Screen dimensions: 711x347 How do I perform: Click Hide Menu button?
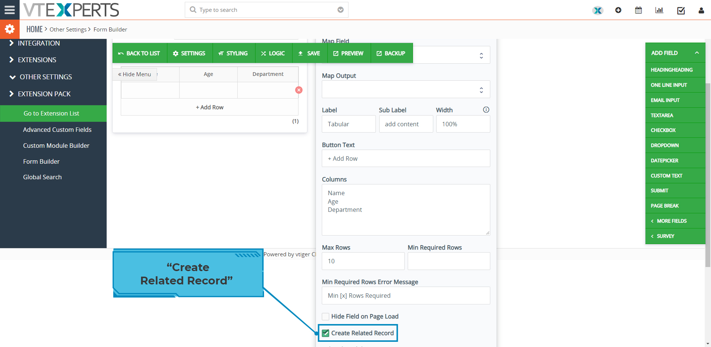[135, 74]
